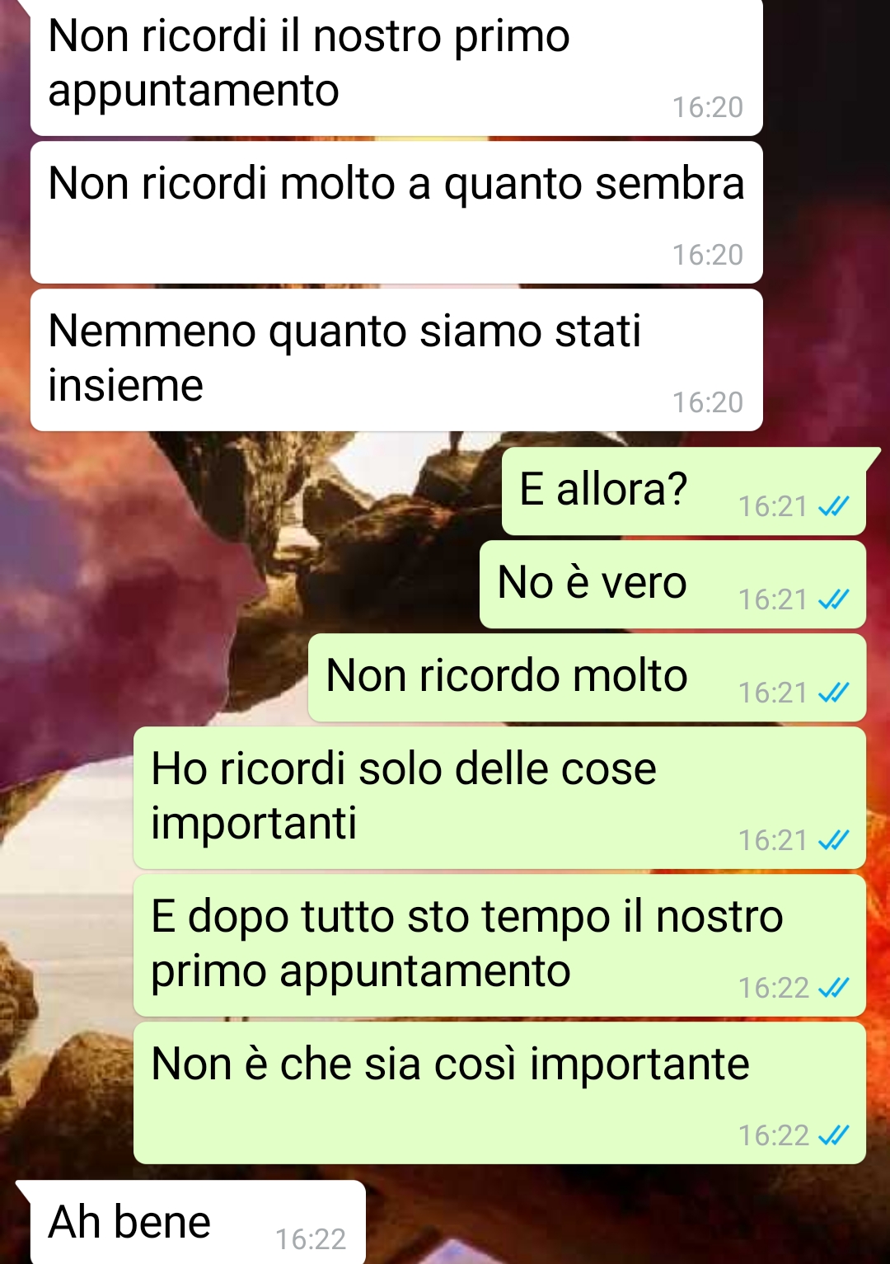The image size is (890, 1264).
Task: Tap read receipt ticks on "Ho ricordi solo" message
Action: click(833, 840)
